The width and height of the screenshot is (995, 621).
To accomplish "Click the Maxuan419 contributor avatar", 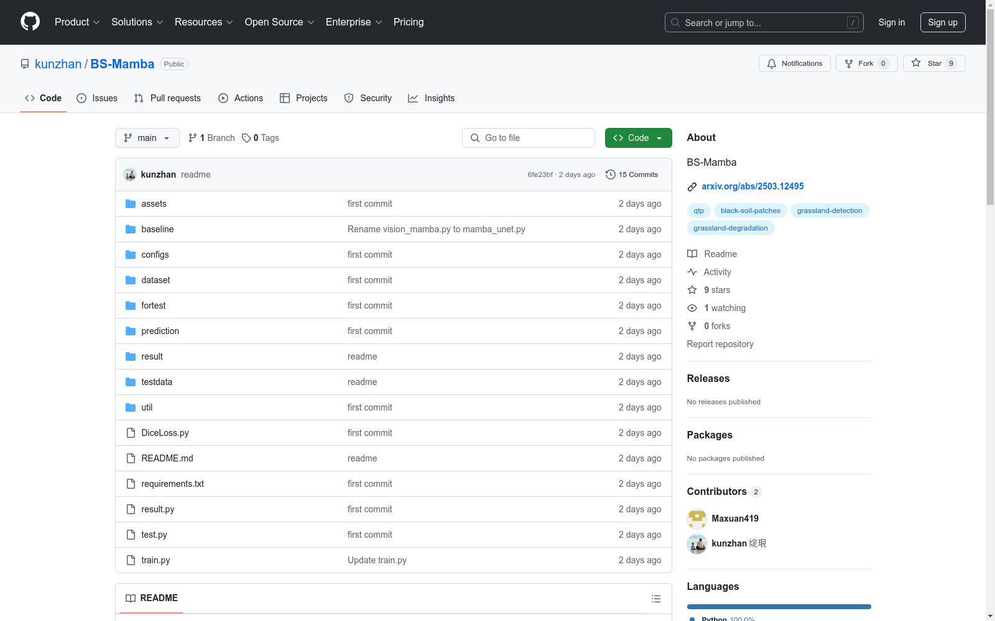I will tap(697, 519).
